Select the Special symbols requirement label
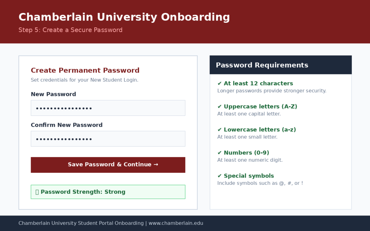370x231 pixels. (249, 176)
